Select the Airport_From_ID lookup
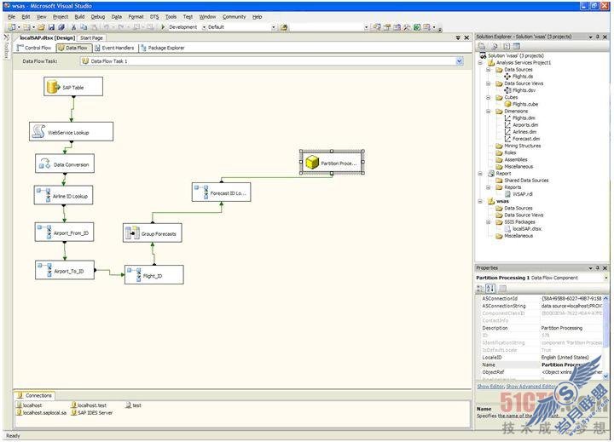Image resolution: width=614 pixels, height=442 pixels. (x=64, y=232)
